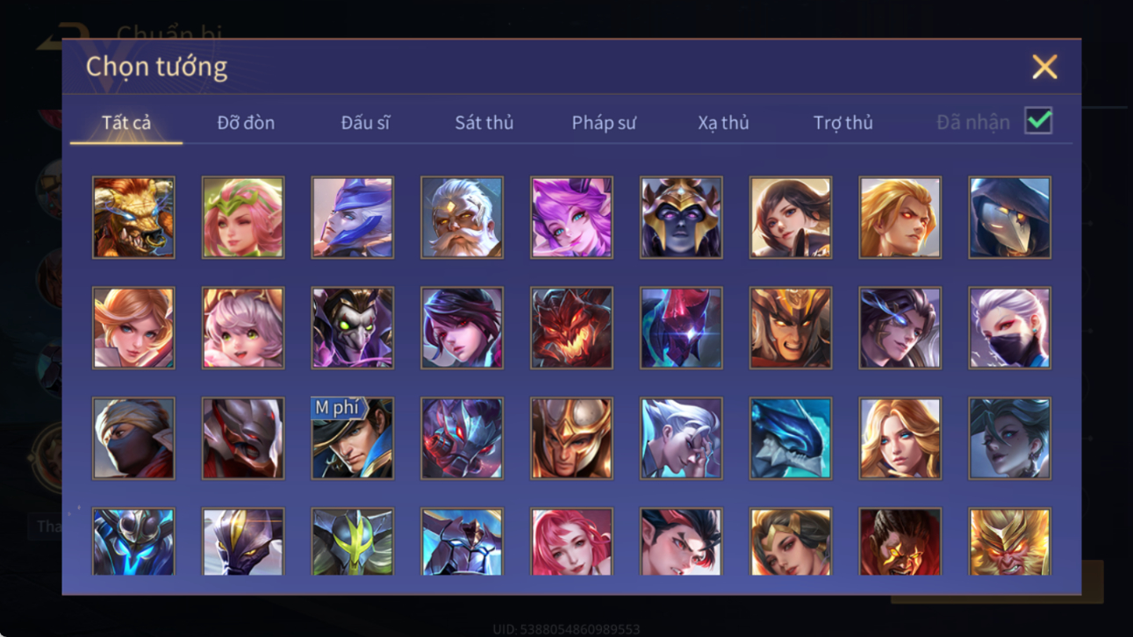Pick the red lava demon hero
The image size is (1133, 637).
tap(571, 328)
